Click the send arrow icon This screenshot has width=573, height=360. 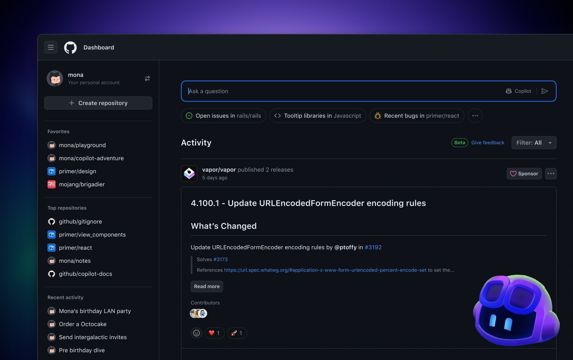click(545, 91)
